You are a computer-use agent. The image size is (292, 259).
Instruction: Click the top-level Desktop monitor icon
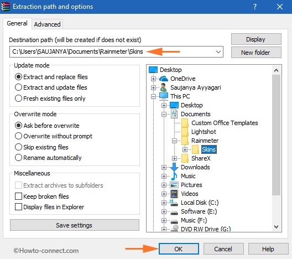click(x=153, y=70)
